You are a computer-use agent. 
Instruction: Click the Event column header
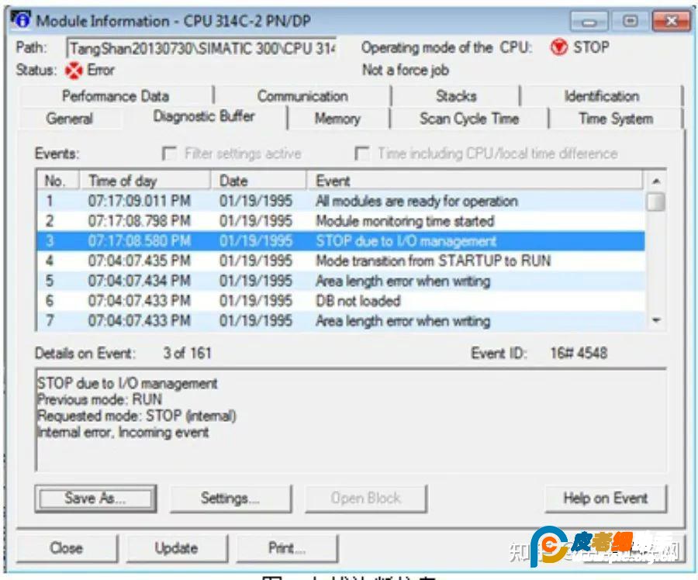pos(475,181)
